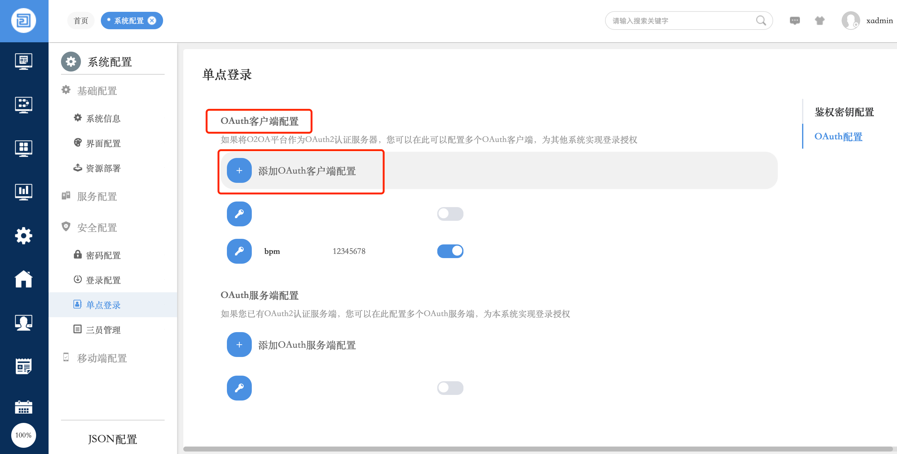Enable the OAuth server config toggle
This screenshot has height=454, width=897.
point(450,387)
